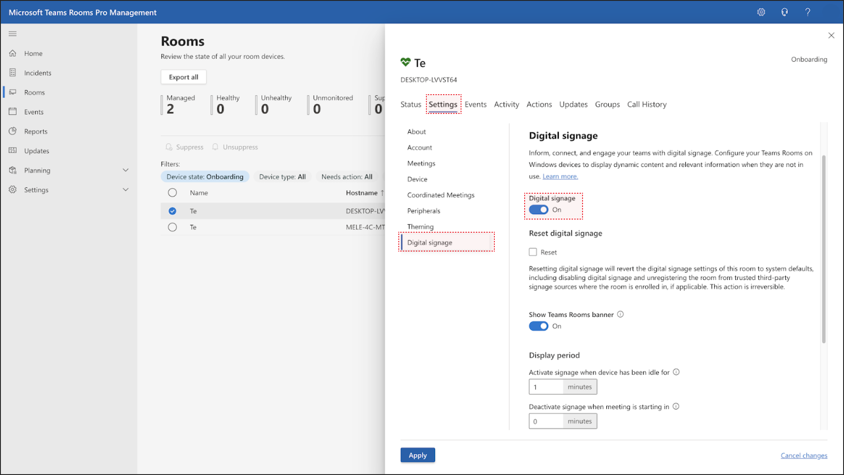Viewport: 844px width, 475px height.
Task: Toggle the hamburger navigation menu
Action: 13,34
